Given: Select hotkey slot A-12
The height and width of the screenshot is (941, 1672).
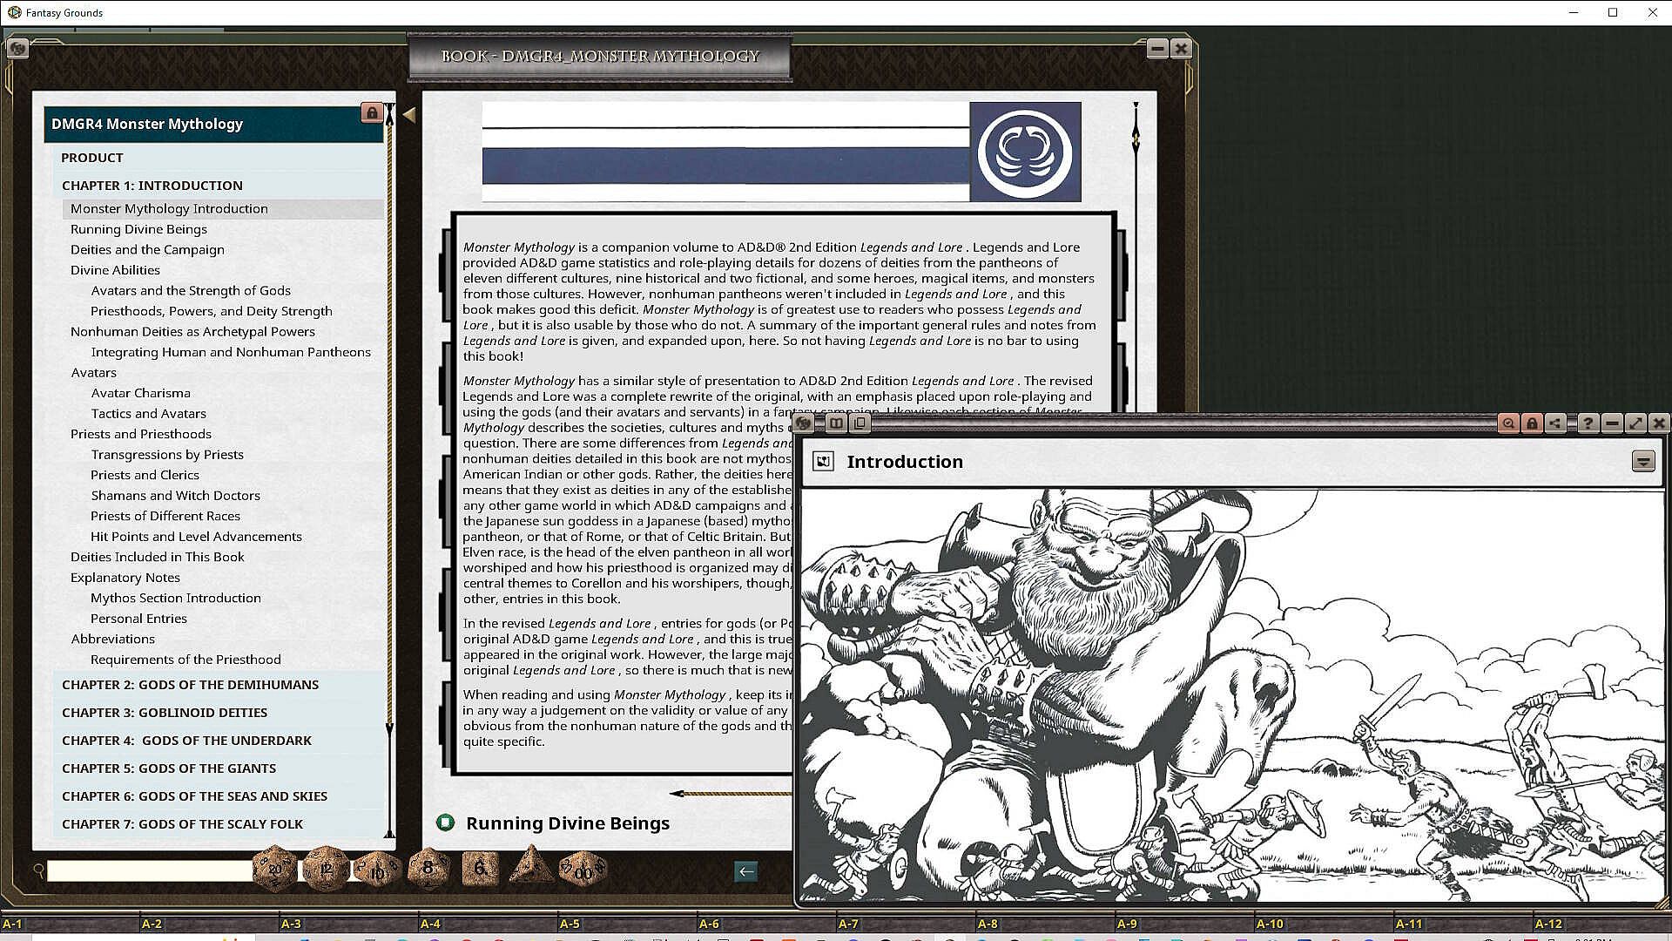Looking at the screenshot, I should 1602,924.
